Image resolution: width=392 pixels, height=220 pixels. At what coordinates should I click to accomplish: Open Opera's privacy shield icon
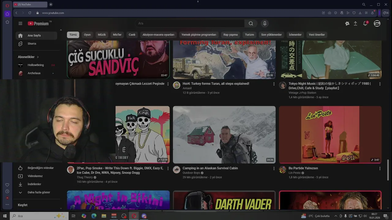pyautogui.click(x=335, y=13)
